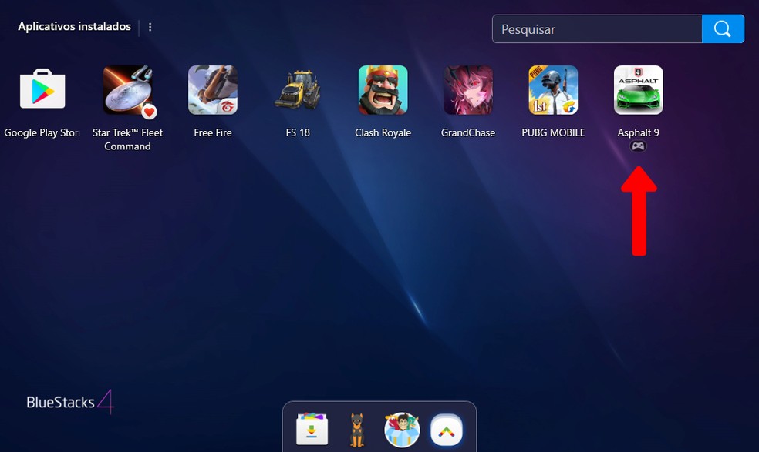The image size is (759, 452).
Task: Click the BlueStacks 4 logo
Action: 70,402
